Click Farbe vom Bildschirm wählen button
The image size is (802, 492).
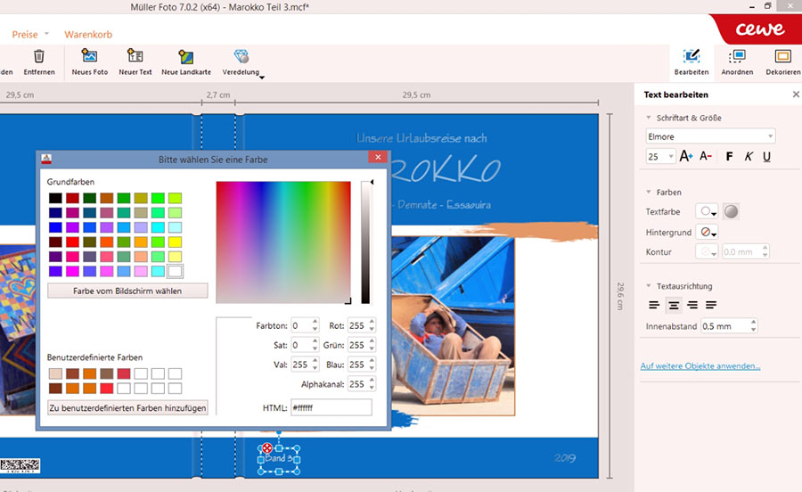point(127,291)
